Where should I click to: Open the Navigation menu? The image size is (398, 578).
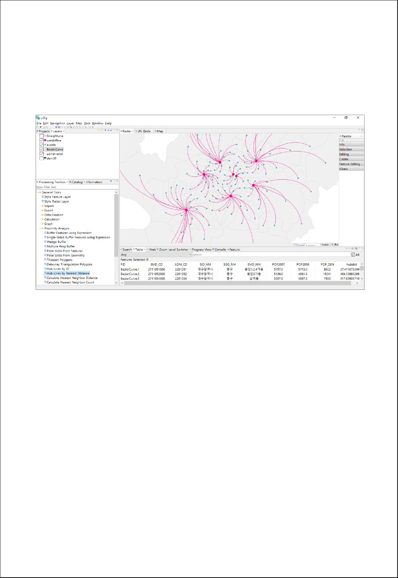57,123
